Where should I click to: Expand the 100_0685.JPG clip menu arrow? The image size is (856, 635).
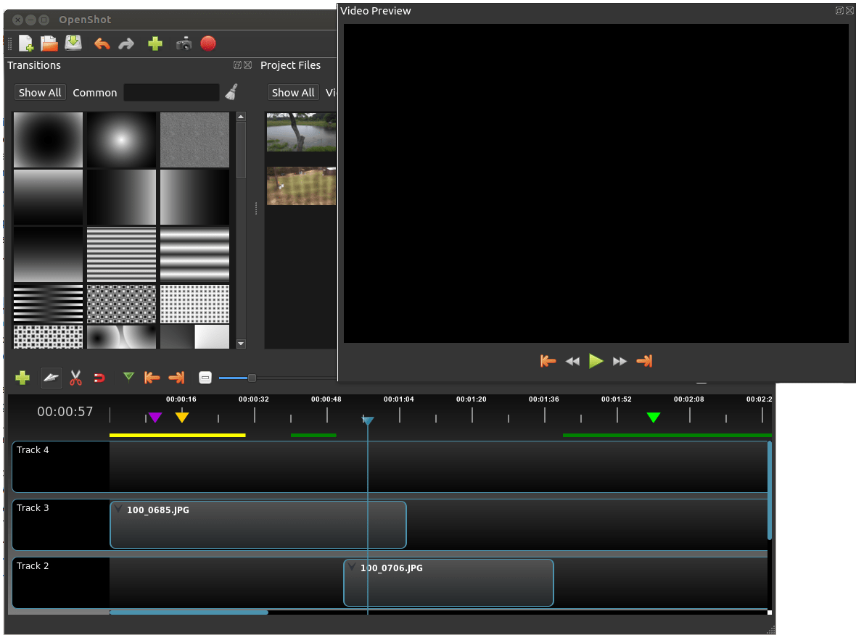tap(118, 509)
